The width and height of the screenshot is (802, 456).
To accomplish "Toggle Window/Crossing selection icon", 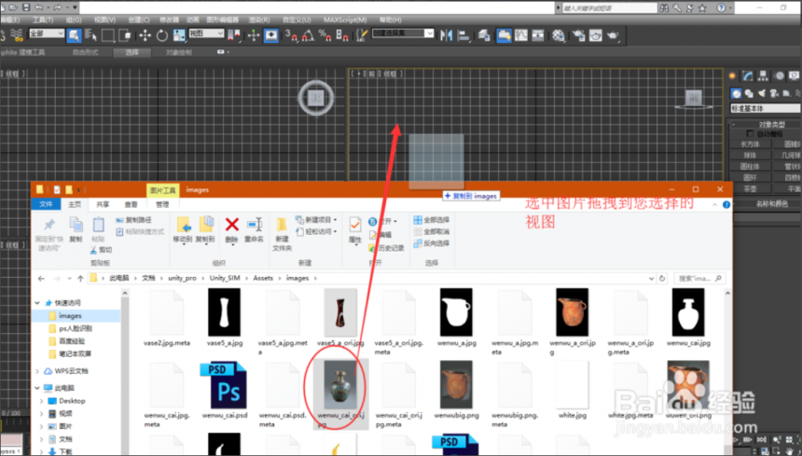I will coord(125,35).
